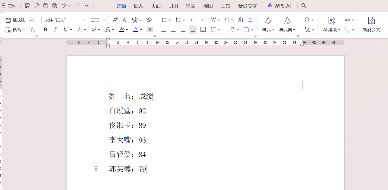The height and width of the screenshot is (190, 388).
Task: Toggle bold formatting
Action: [46, 30]
